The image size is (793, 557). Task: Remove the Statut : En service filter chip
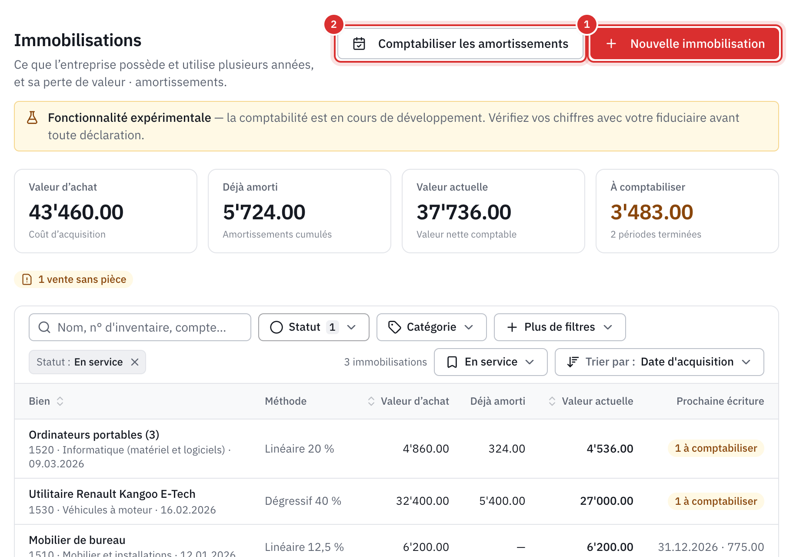(x=135, y=362)
